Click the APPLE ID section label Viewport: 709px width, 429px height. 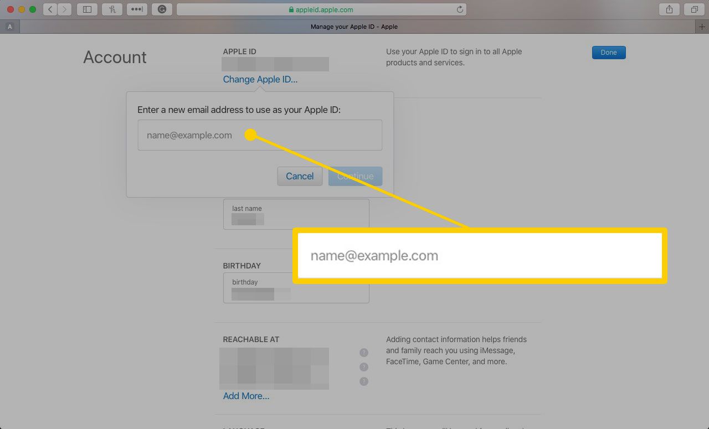[239, 51]
